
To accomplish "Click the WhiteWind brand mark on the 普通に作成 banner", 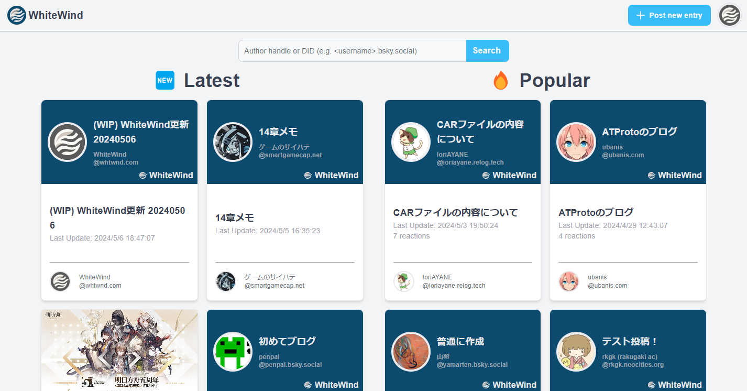I will point(510,385).
